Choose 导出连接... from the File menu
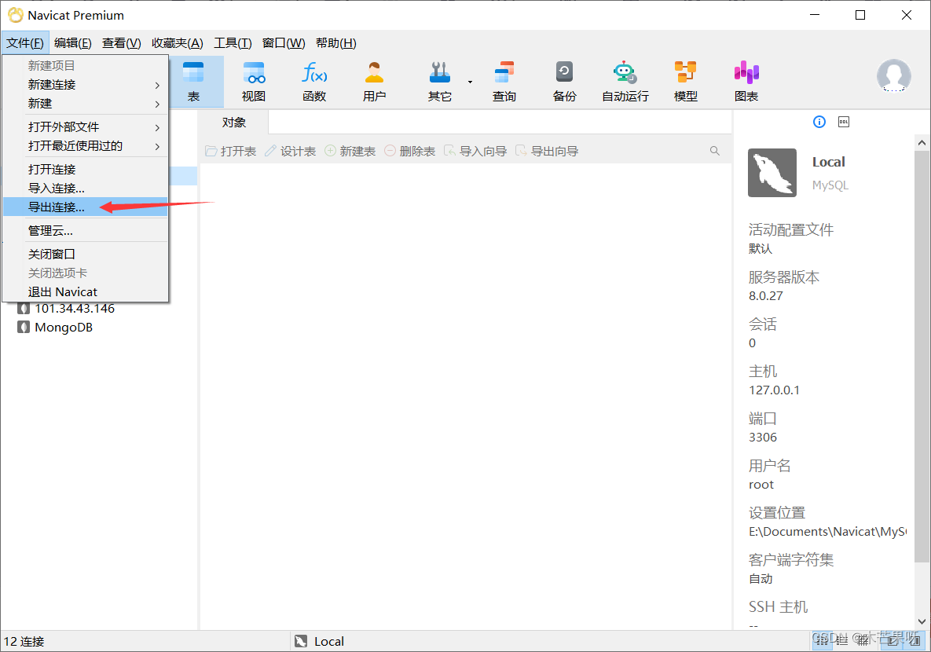The height and width of the screenshot is (652, 931). [86, 207]
